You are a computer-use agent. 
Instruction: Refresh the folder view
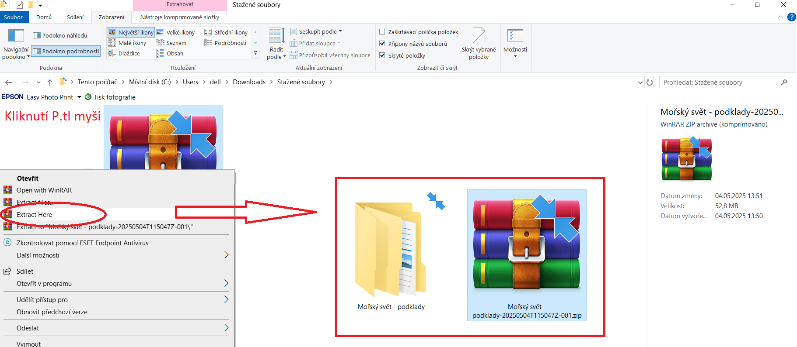pos(650,82)
